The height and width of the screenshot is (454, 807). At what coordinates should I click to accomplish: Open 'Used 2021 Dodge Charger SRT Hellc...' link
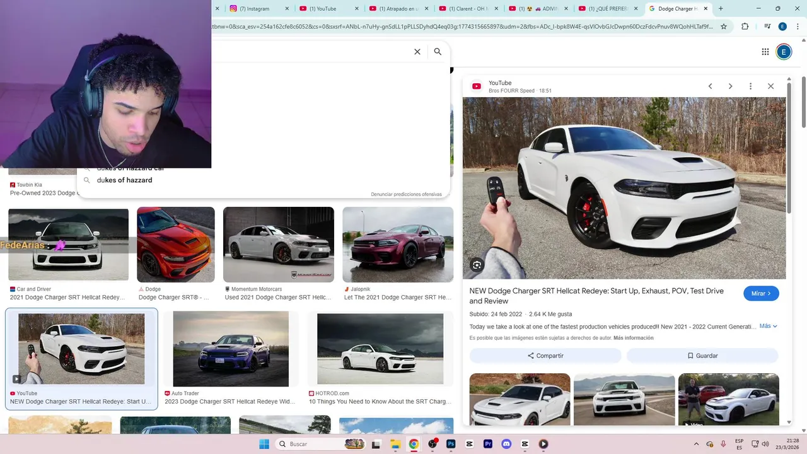[278, 298]
